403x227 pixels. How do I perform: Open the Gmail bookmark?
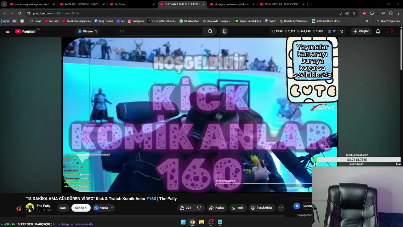36,21
